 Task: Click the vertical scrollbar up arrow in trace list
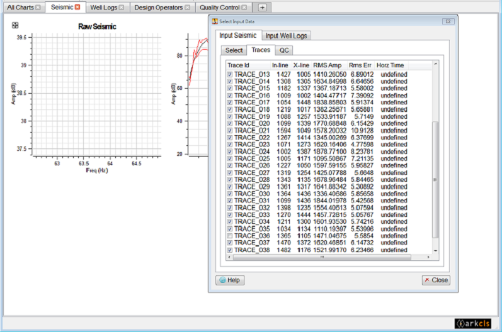click(x=435, y=64)
